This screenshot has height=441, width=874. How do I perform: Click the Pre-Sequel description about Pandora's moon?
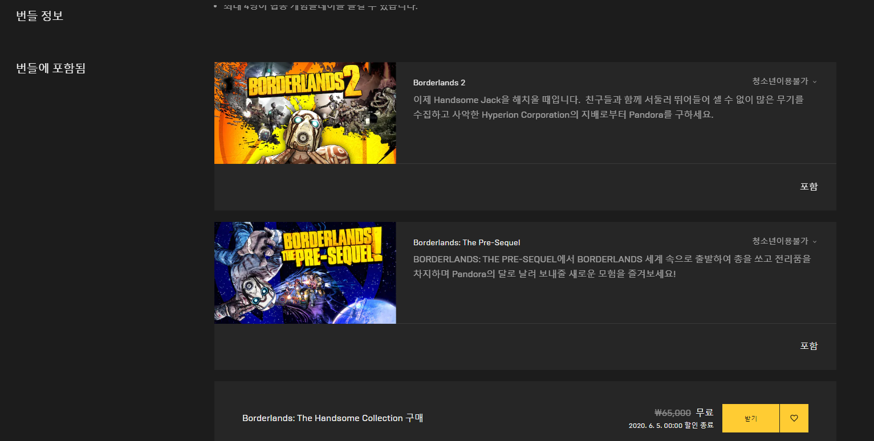[612, 266]
